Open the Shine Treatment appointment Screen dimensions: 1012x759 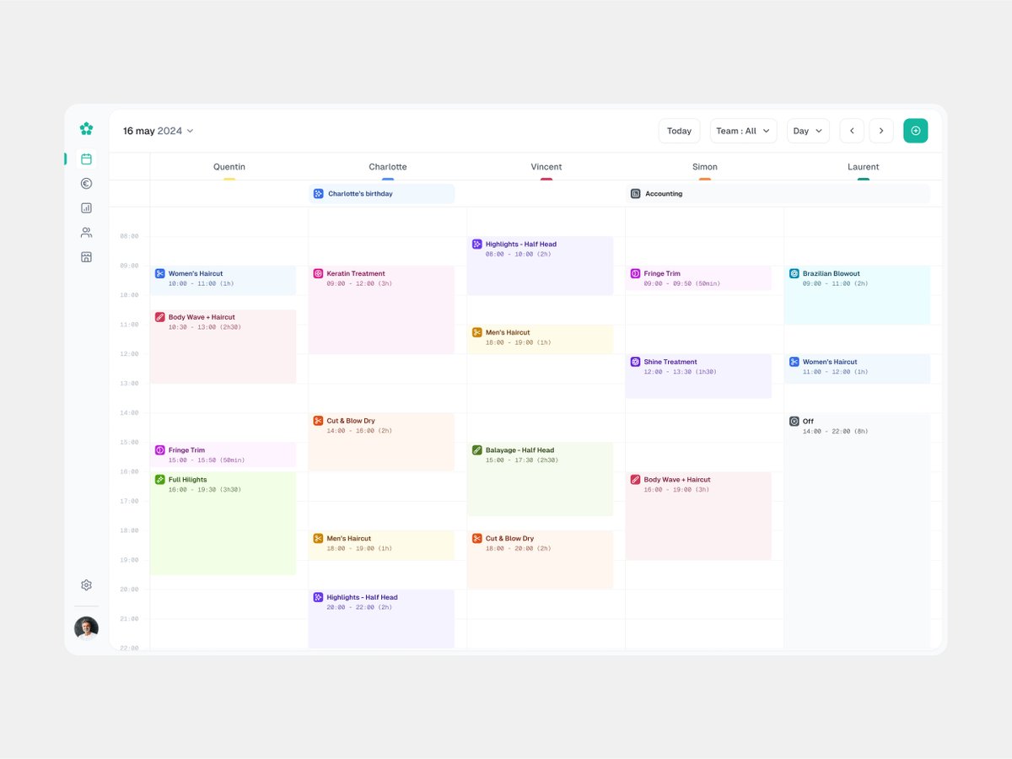699,376
